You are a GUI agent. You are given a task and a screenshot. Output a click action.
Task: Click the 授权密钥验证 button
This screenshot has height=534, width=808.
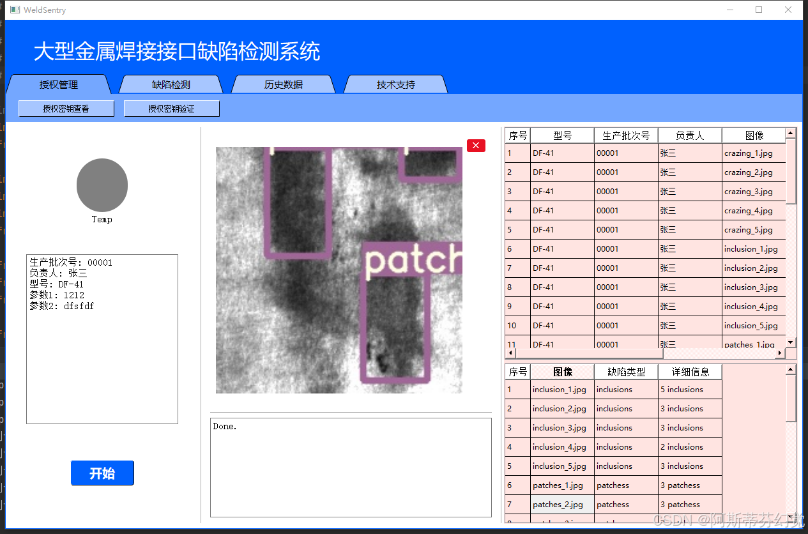(x=171, y=108)
